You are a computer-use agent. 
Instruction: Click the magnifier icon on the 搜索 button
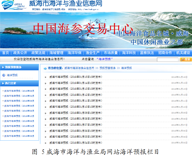click(182, 59)
